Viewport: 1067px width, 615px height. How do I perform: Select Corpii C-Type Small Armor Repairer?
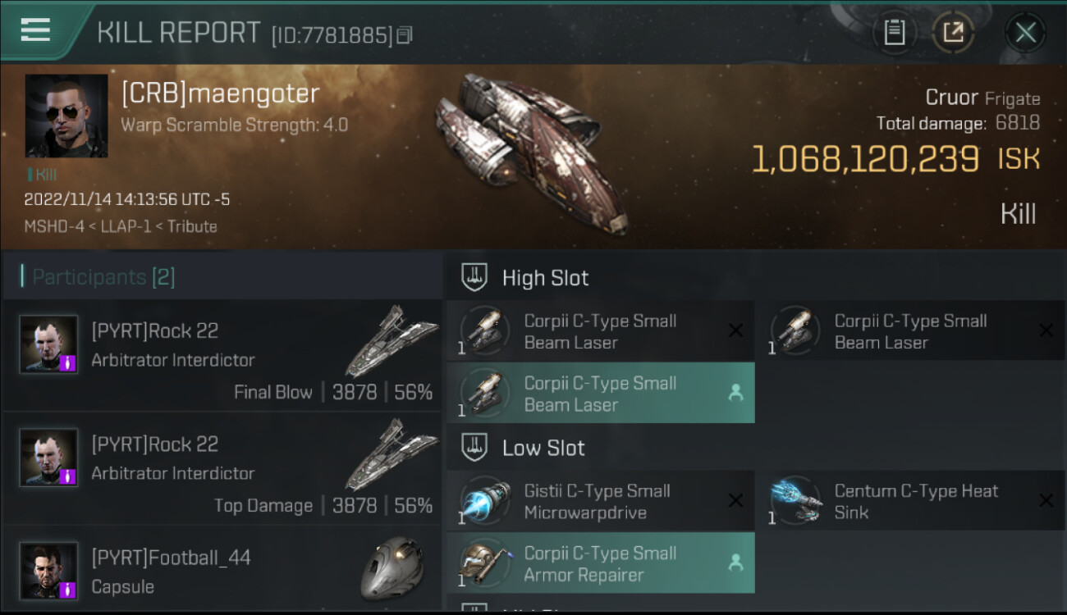click(601, 563)
